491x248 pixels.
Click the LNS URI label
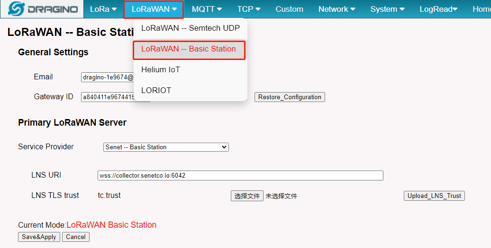click(46, 175)
